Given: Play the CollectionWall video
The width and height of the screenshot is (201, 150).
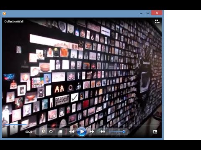Looking at the screenshot, I should 82,132.
